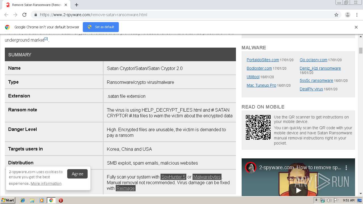Go back to previous page
Image resolution: width=363 pixels, height=204 pixels.
tap(6, 15)
